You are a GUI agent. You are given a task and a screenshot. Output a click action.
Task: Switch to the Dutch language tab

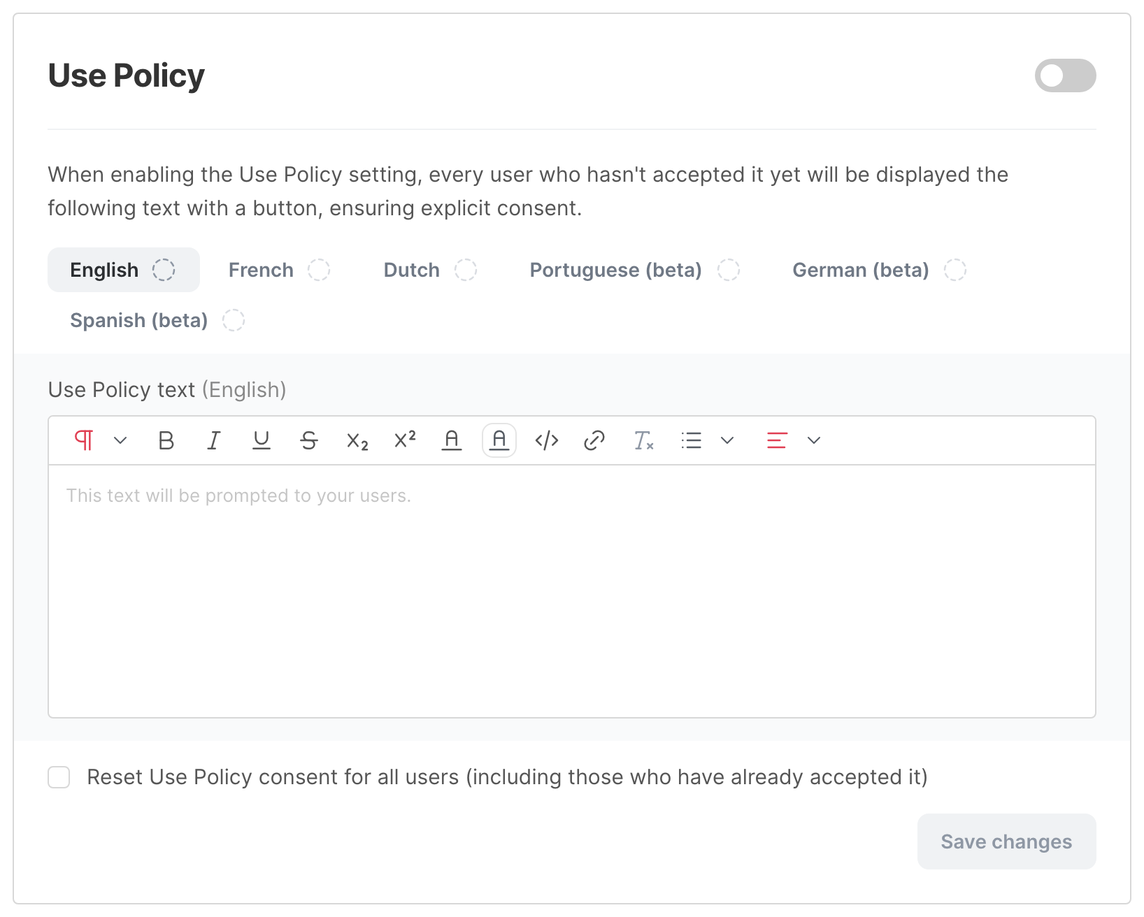pos(430,270)
